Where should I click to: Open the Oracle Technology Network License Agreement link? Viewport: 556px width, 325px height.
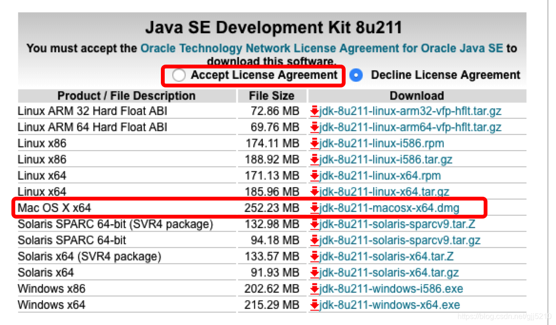coord(322,48)
